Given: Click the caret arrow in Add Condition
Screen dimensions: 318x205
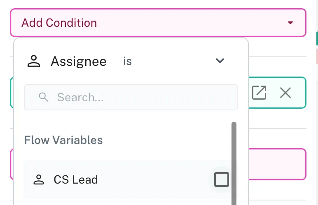Looking at the screenshot, I should [x=290, y=23].
